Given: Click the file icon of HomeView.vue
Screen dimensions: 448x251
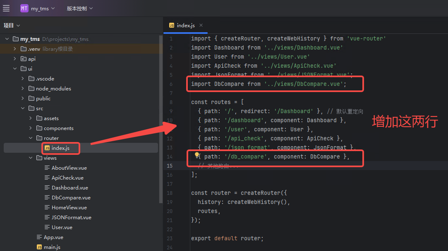Looking at the screenshot, I should click(47, 207).
